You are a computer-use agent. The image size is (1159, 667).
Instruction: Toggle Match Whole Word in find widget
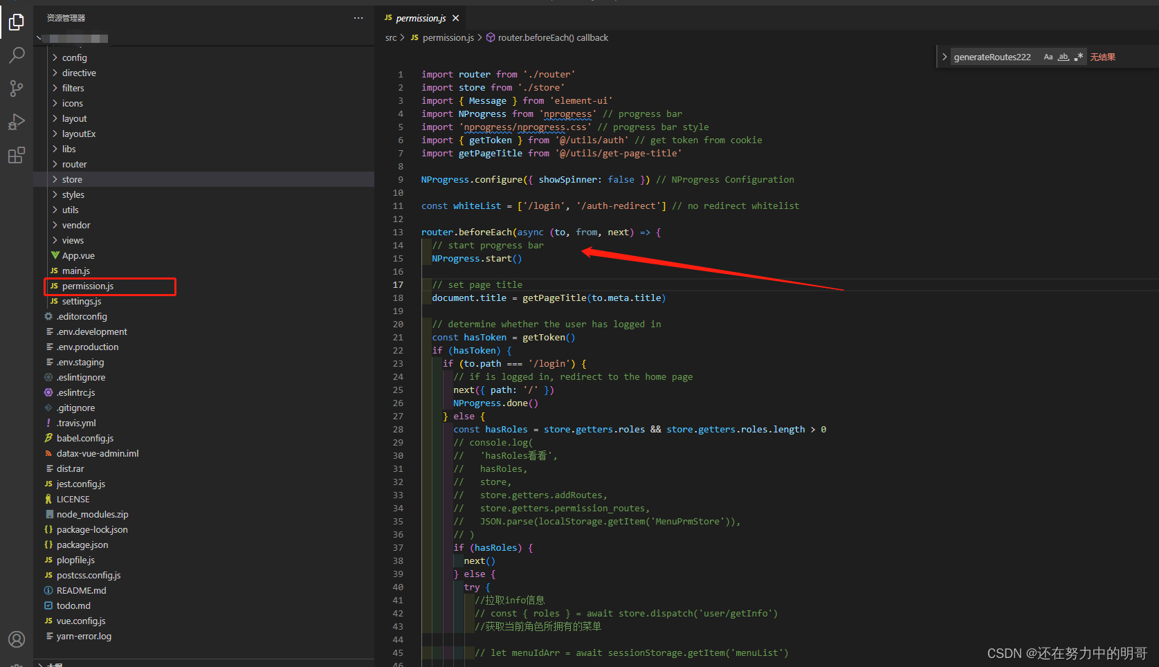(x=1064, y=57)
